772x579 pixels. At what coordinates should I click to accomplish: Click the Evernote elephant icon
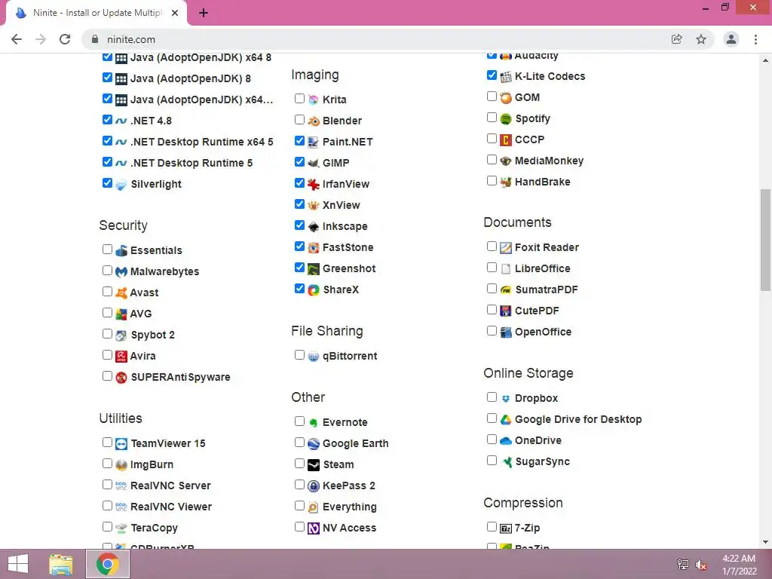pos(313,422)
